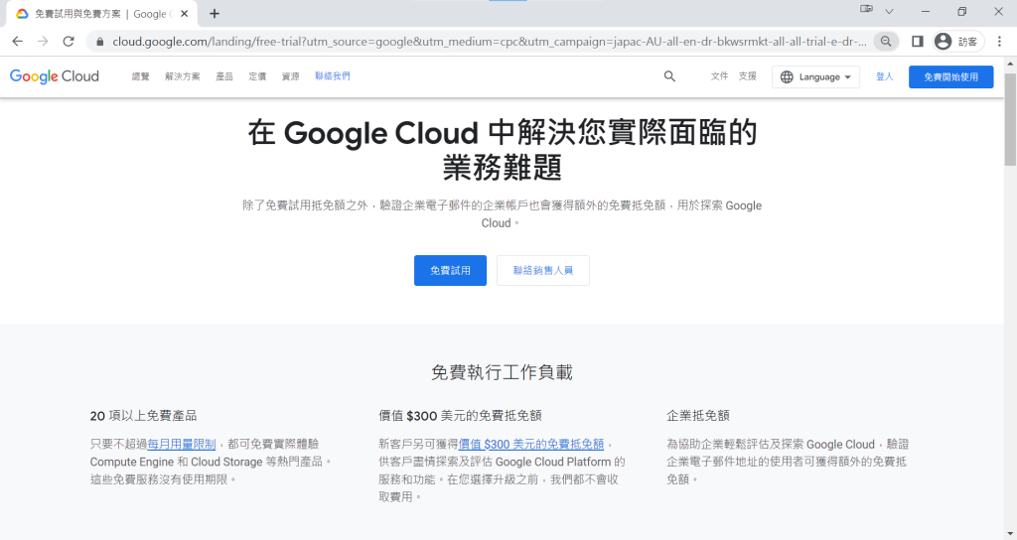Open the browser side panel icon
Screen dimensions: 1017x540
[x=917, y=42]
